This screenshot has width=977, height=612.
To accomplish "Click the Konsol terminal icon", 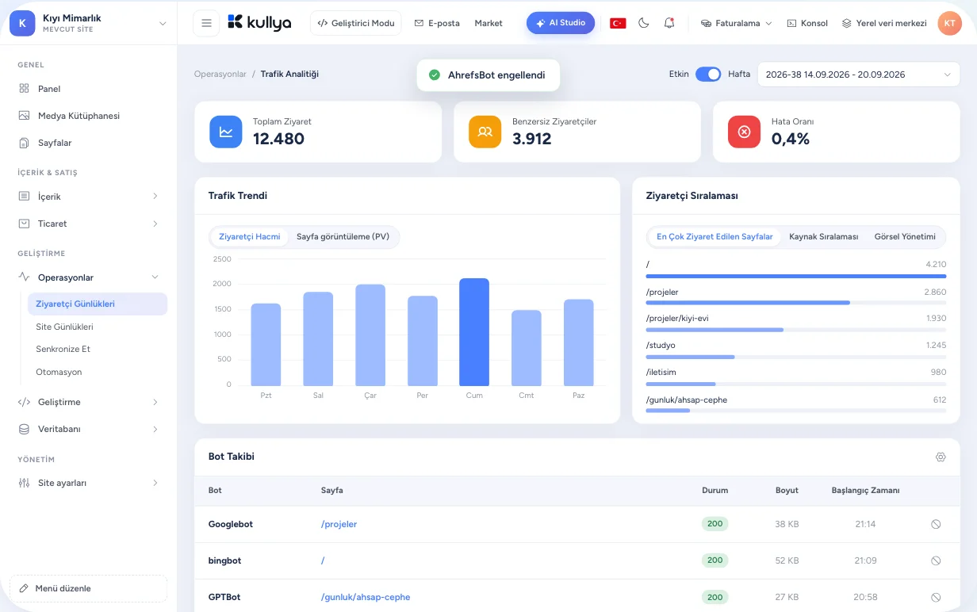I will pos(791,23).
